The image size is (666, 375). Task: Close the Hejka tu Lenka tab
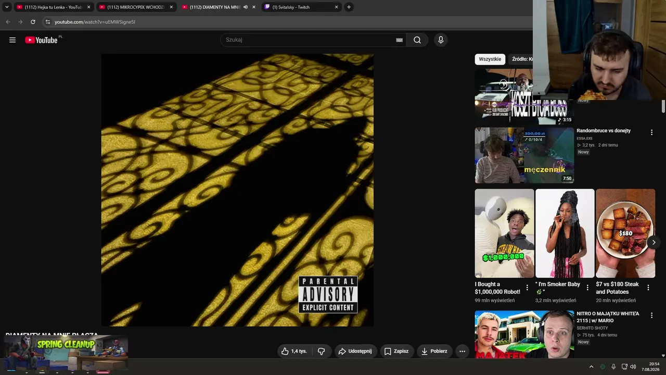coord(88,7)
